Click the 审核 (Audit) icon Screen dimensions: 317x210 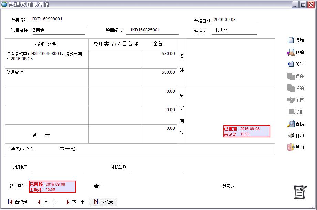pyautogui.click(x=296, y=100)
